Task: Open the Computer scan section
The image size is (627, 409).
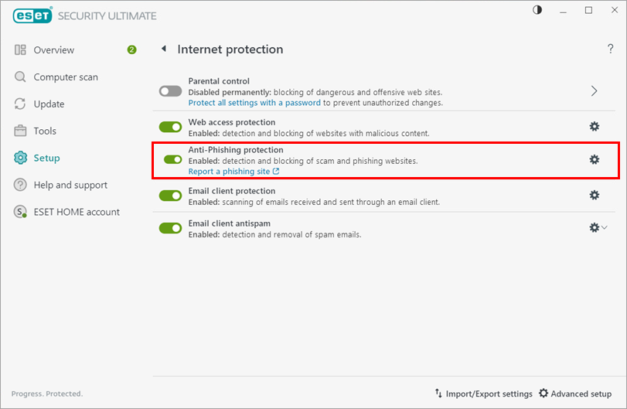Action: 66,77
